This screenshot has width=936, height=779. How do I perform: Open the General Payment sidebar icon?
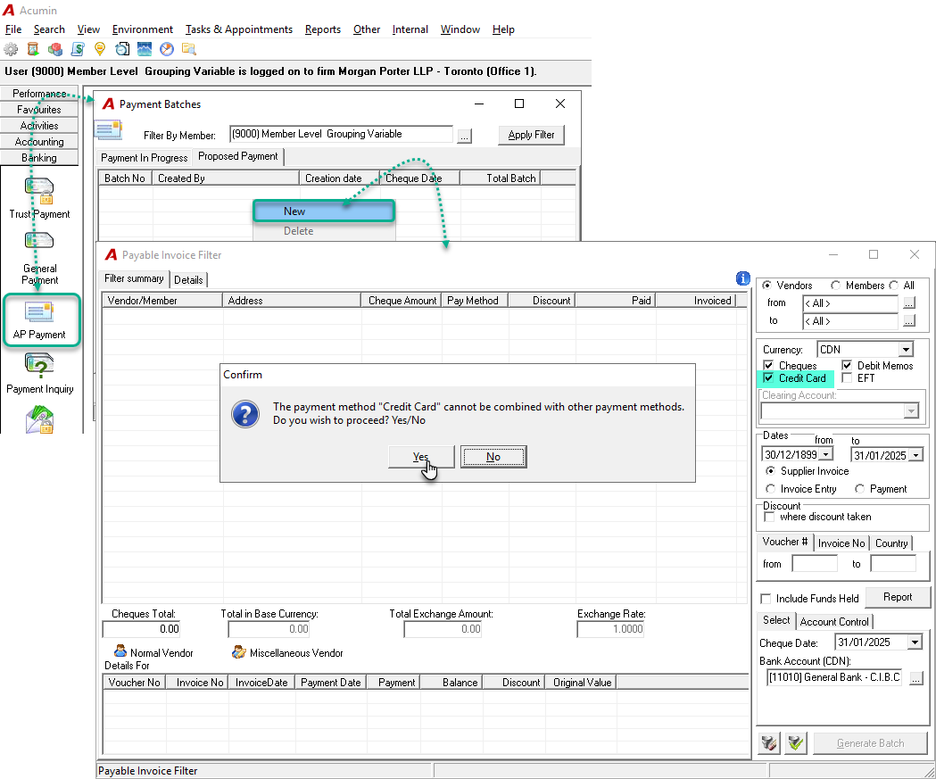pyautogui.click(x=39, y=259)
